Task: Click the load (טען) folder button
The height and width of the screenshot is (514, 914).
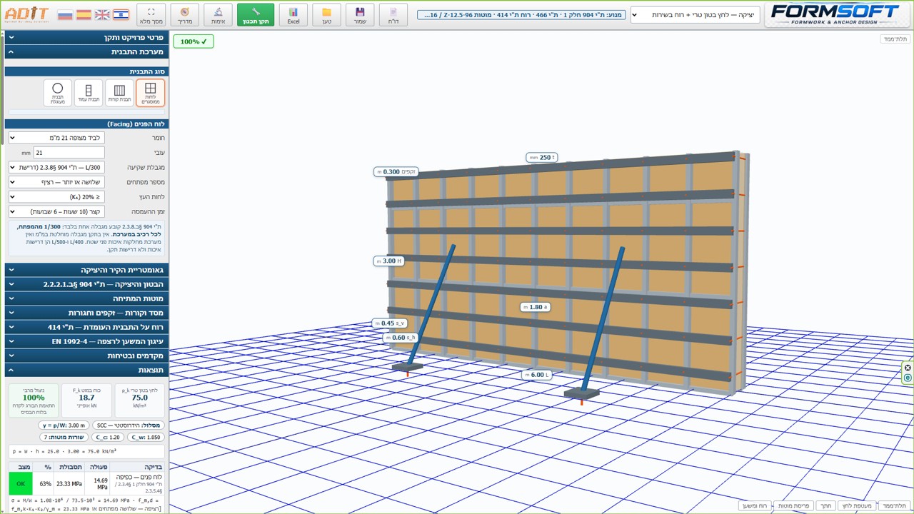Action: coord(326,15)
